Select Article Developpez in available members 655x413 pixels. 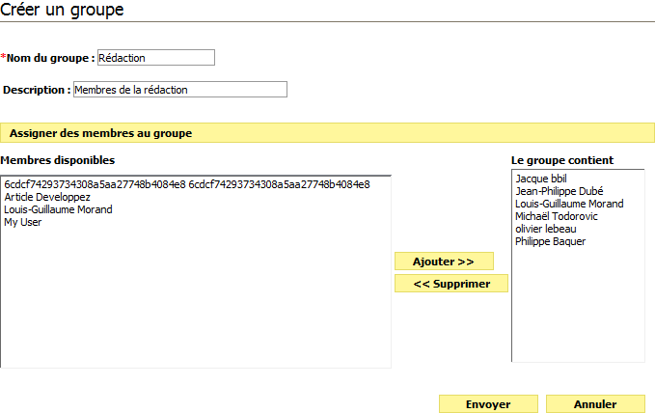tap(47, 197)
